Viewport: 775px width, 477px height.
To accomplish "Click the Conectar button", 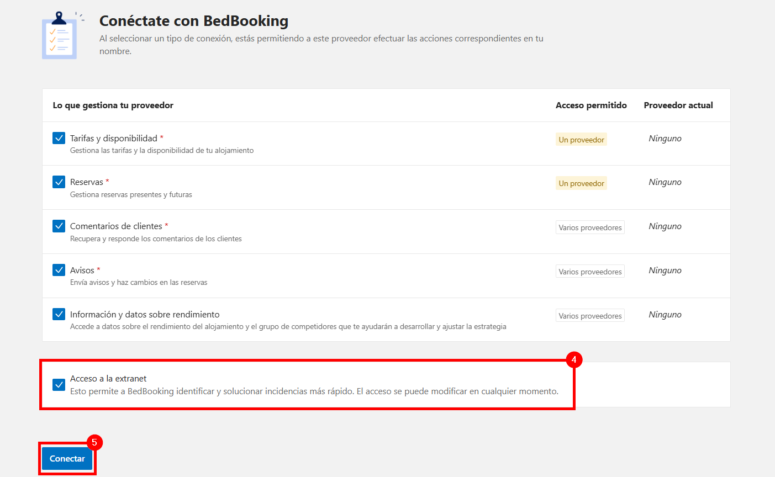I will tap(67, 458).
